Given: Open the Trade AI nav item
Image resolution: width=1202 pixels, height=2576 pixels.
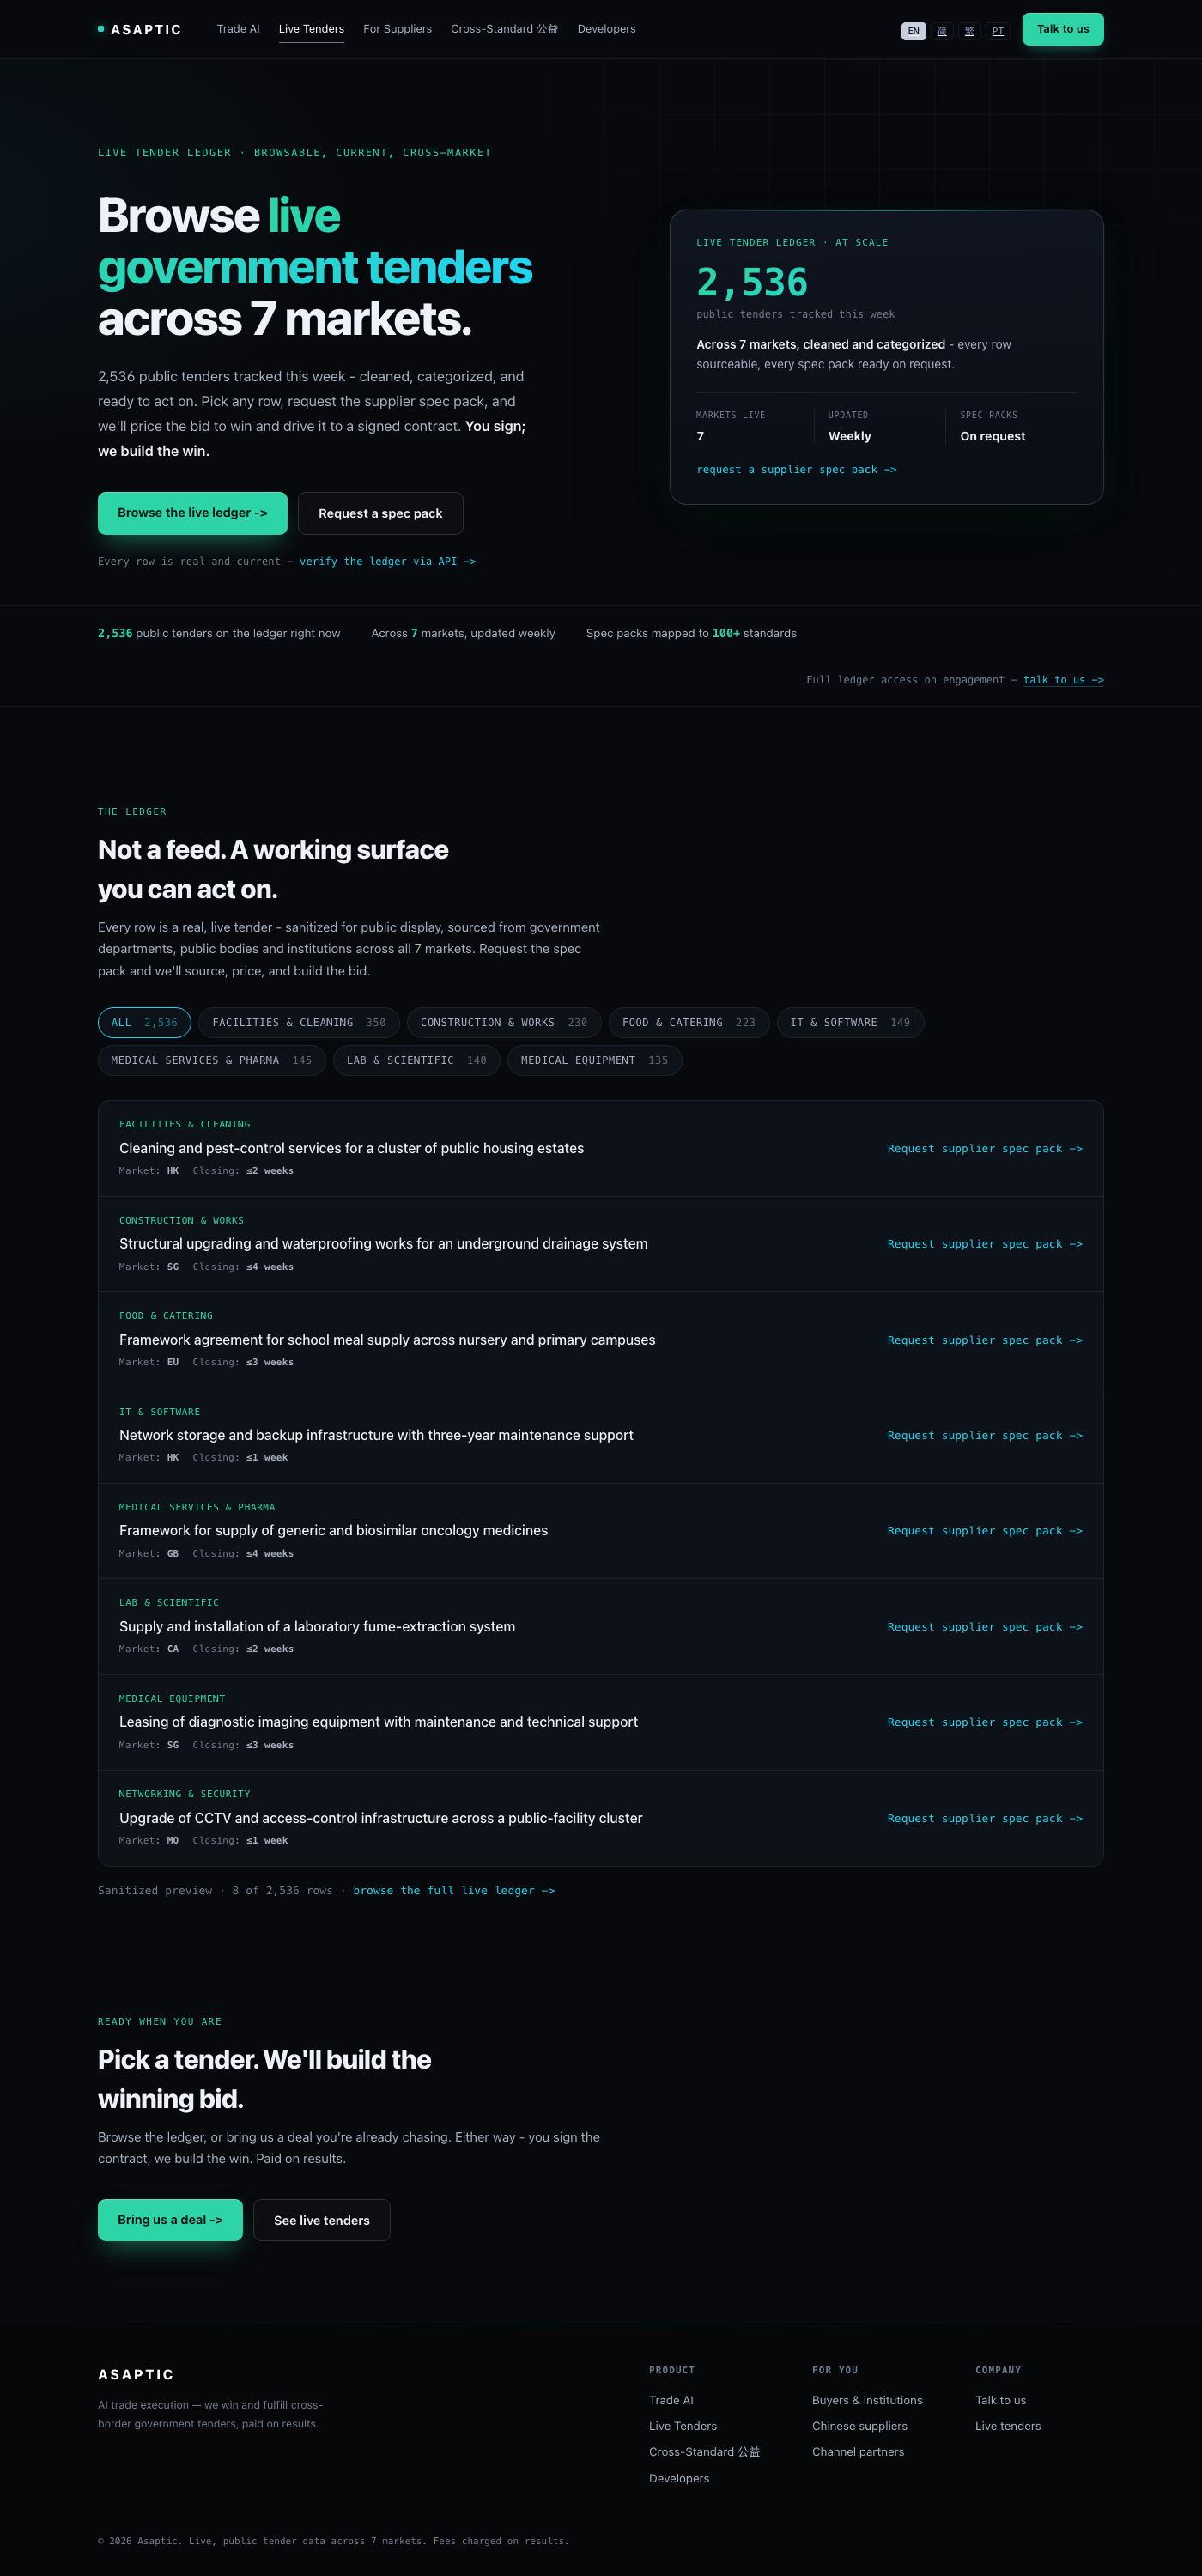Looking at the screenshot, I should click(x=238, y=29).
